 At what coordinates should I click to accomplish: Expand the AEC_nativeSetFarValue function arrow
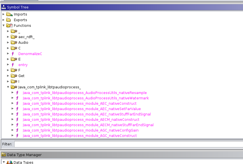tap(12, 109)
